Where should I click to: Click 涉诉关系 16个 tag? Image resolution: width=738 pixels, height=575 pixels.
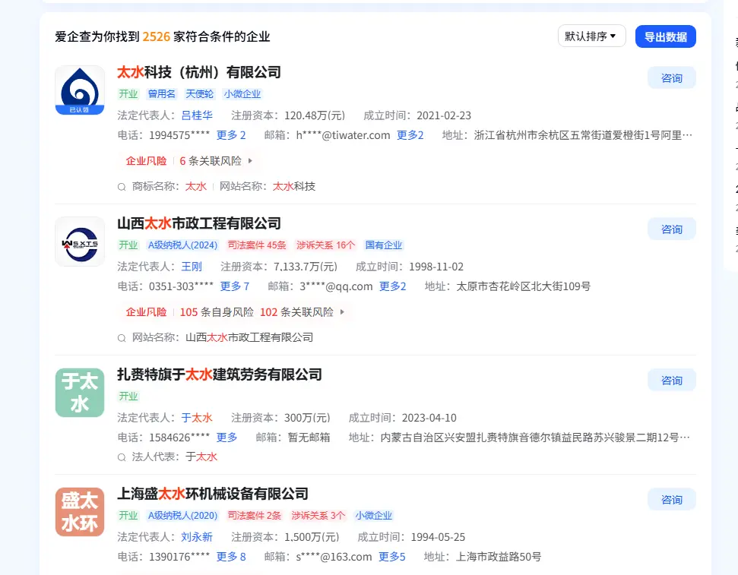click(x=325, y=245)
